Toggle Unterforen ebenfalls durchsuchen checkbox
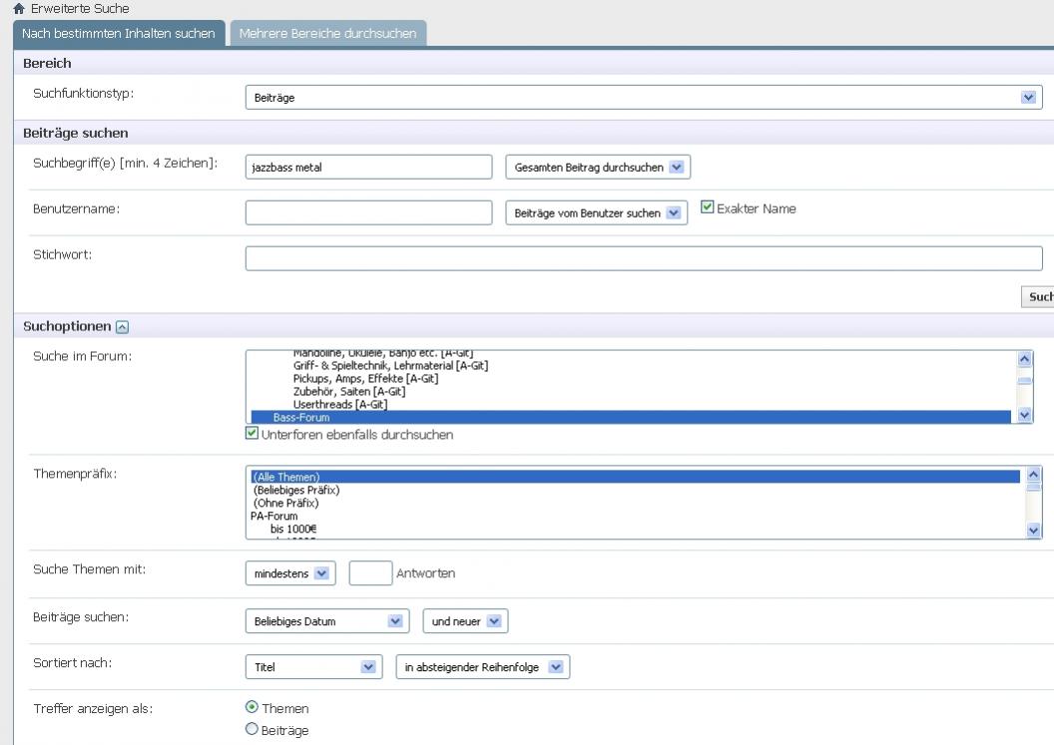 pos(253,433)
